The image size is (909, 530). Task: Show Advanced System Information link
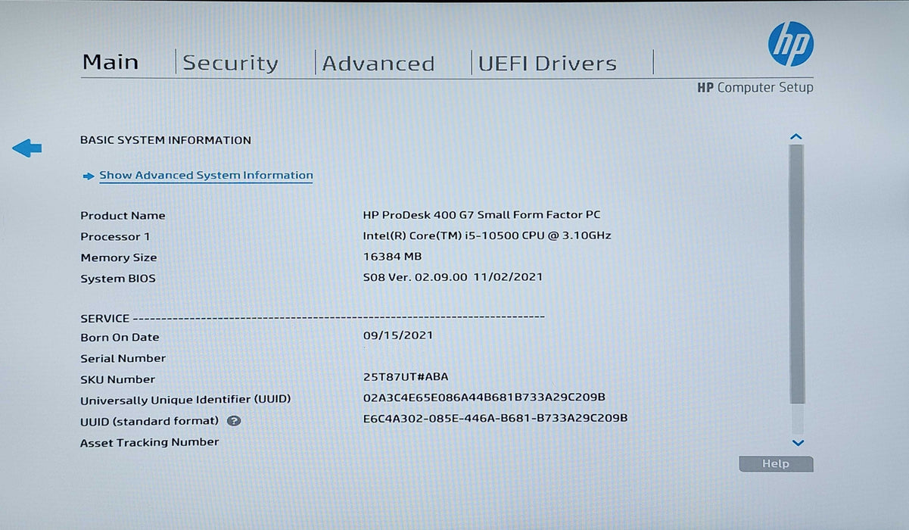tap(206, 175)
